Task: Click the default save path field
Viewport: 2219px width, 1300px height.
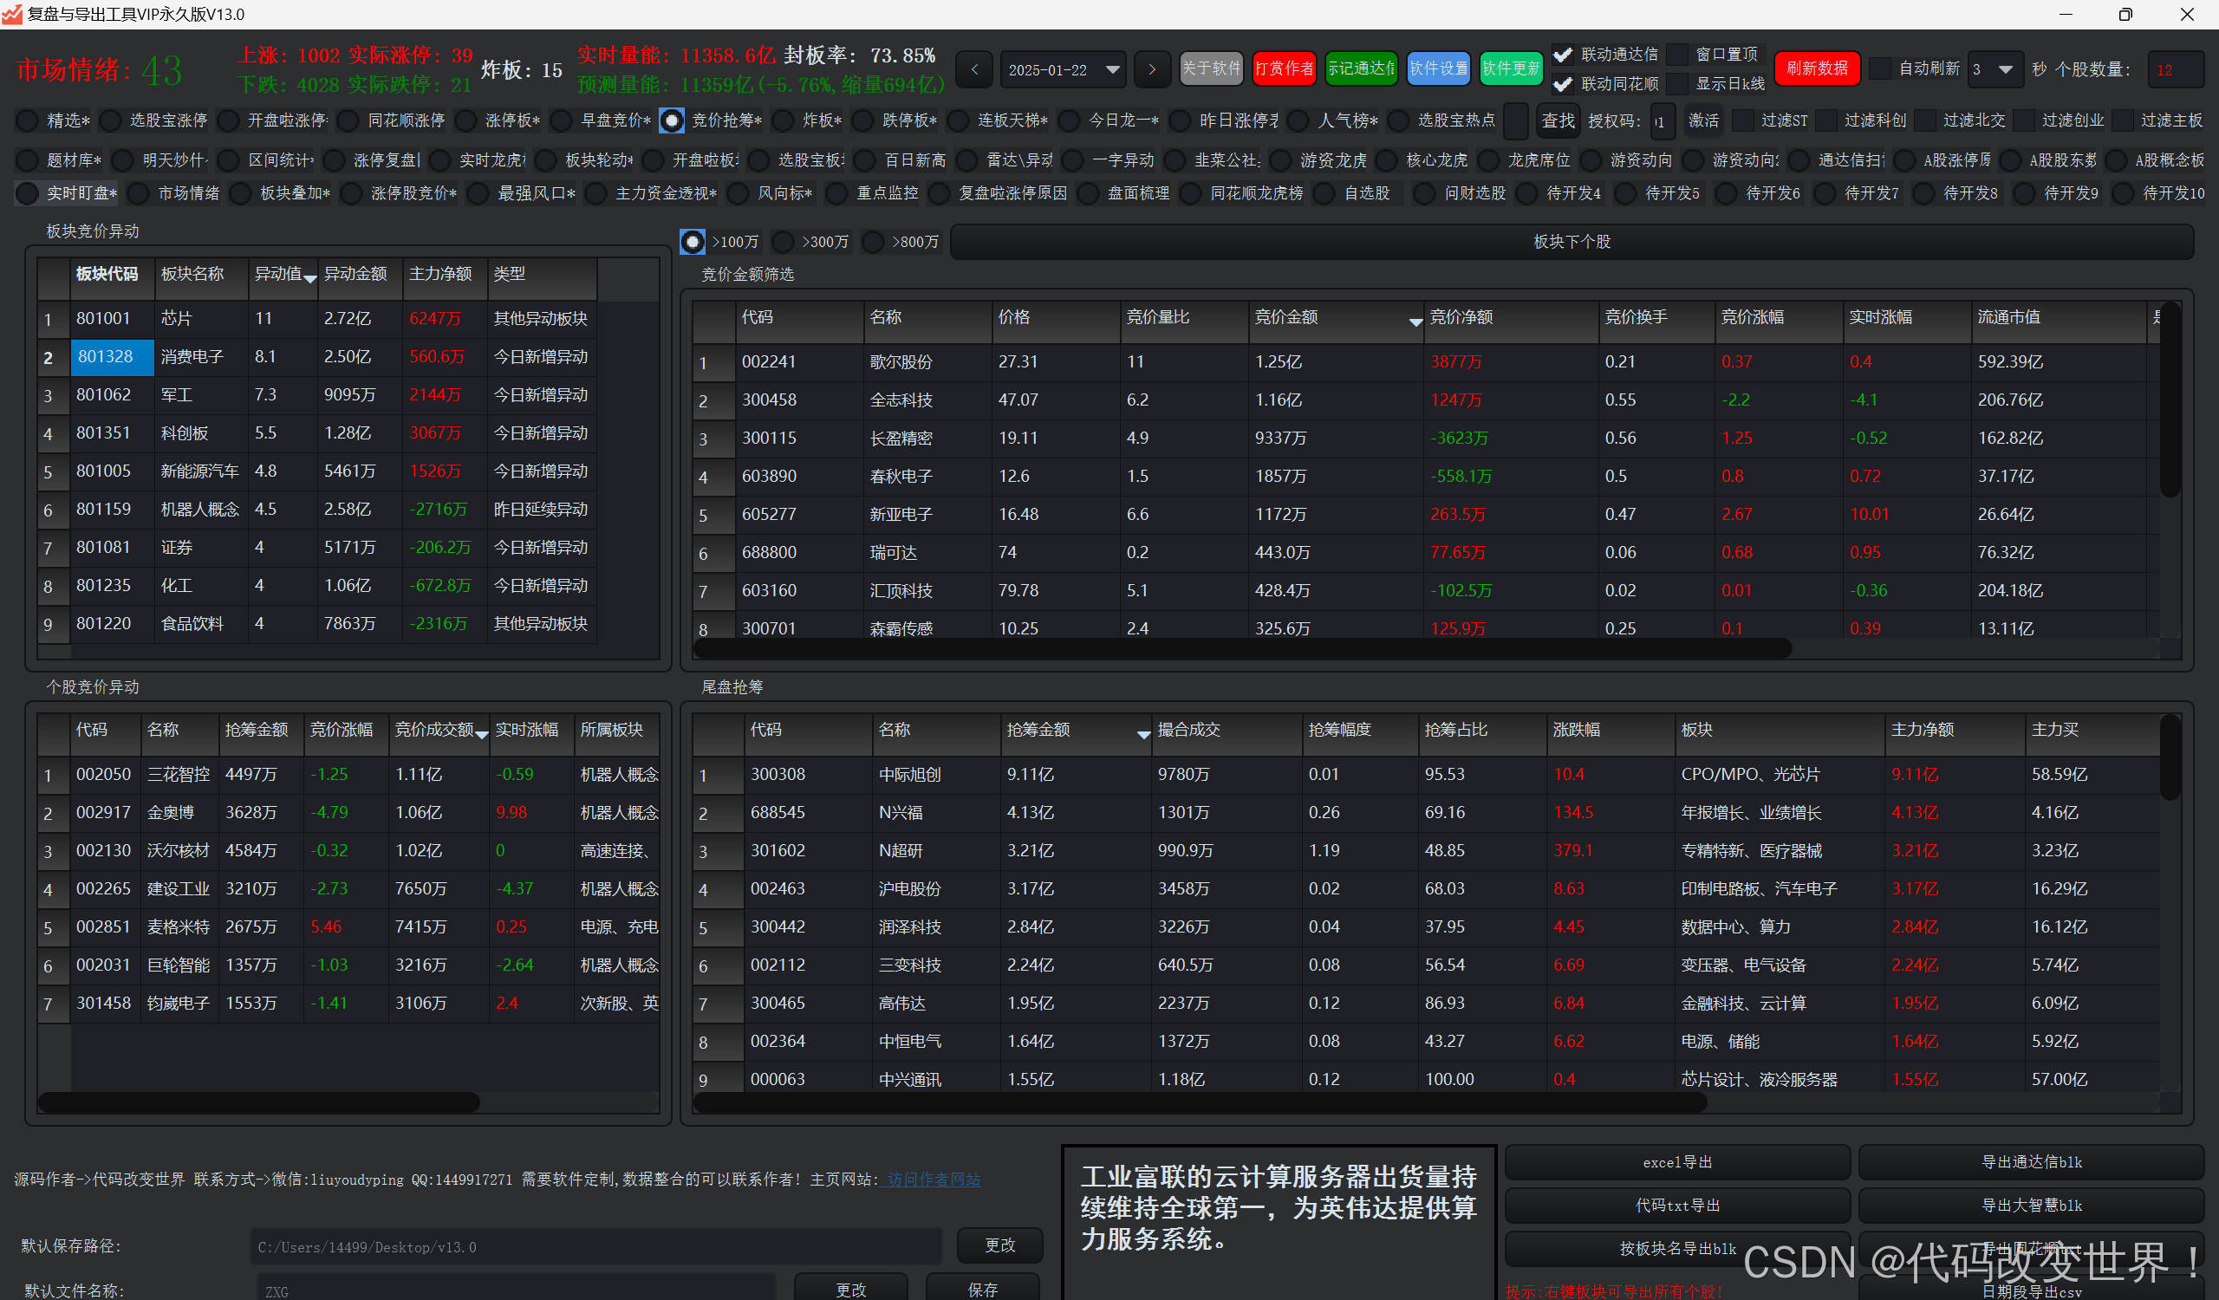Action: (x=595, y=1247)
